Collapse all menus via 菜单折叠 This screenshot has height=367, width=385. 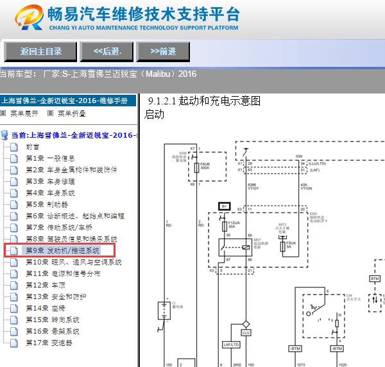(72, 113)
